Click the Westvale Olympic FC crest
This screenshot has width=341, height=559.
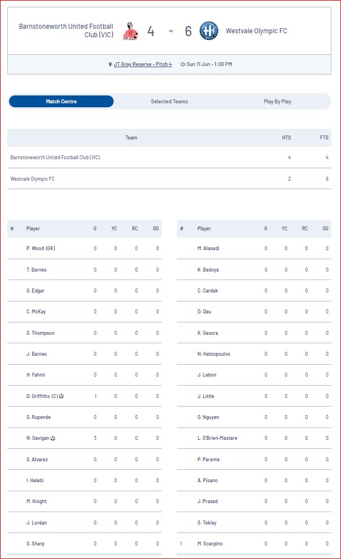(209, 31)
